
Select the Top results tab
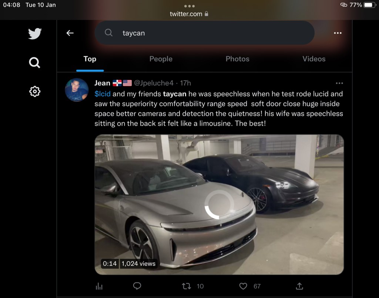[x=90, y=59]
